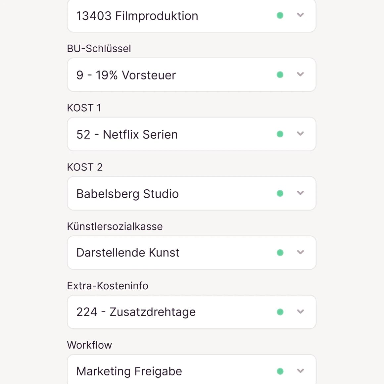The image size is (384, 384).
Task: Toggle the status indicator for Netflix Serien
Action: coord(280,134)
